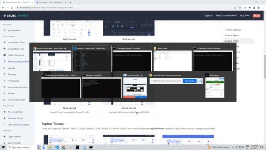
Task: Open Installation React sidebar icon
Action: click(x=5, y=42)
